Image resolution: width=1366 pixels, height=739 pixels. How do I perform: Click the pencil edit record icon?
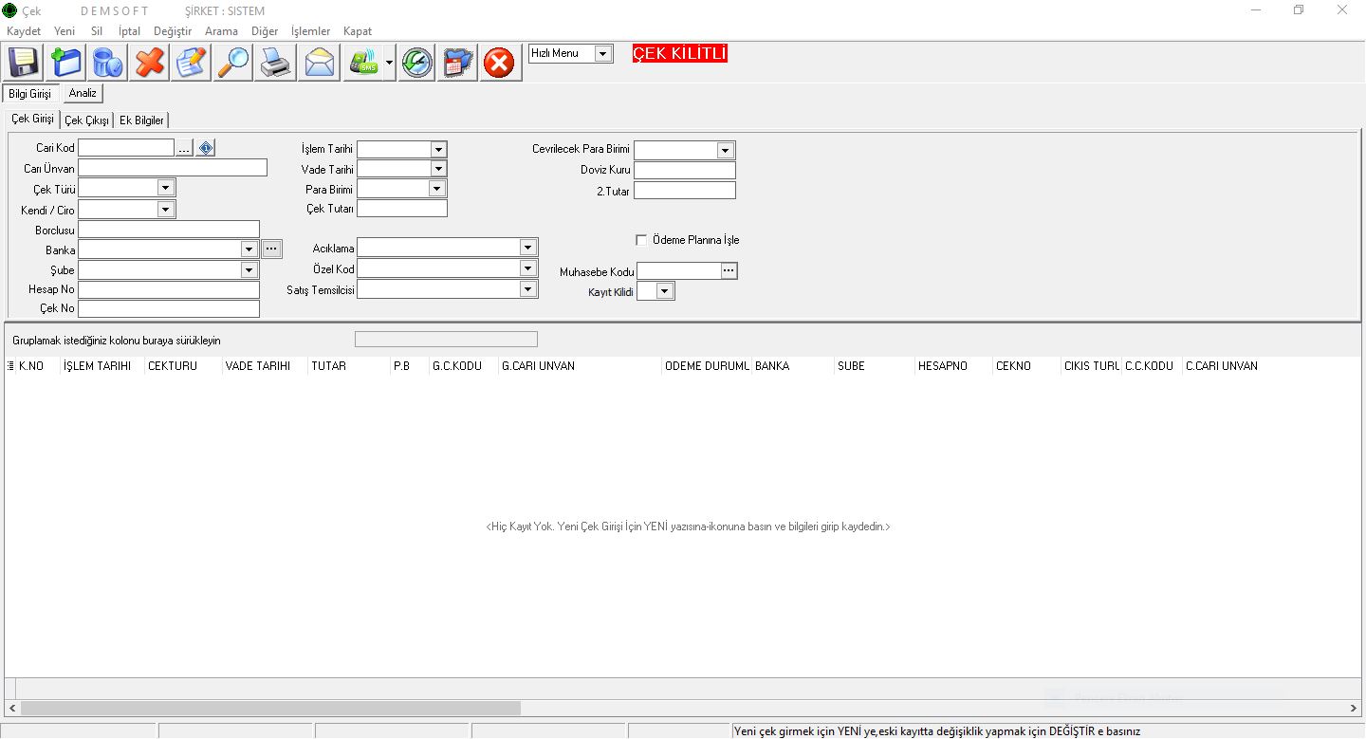[x=191, y=63]
